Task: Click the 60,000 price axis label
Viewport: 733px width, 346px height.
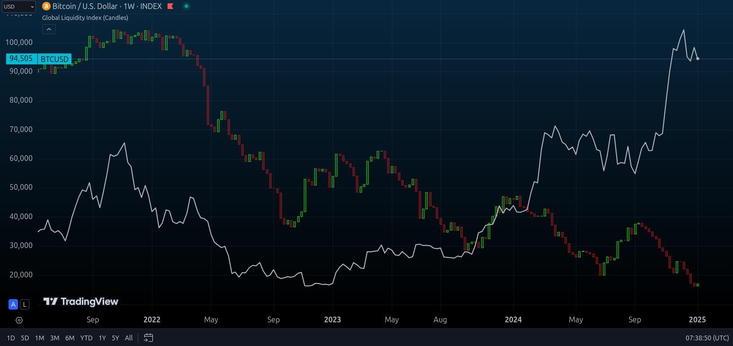Action: coord(21,159)
